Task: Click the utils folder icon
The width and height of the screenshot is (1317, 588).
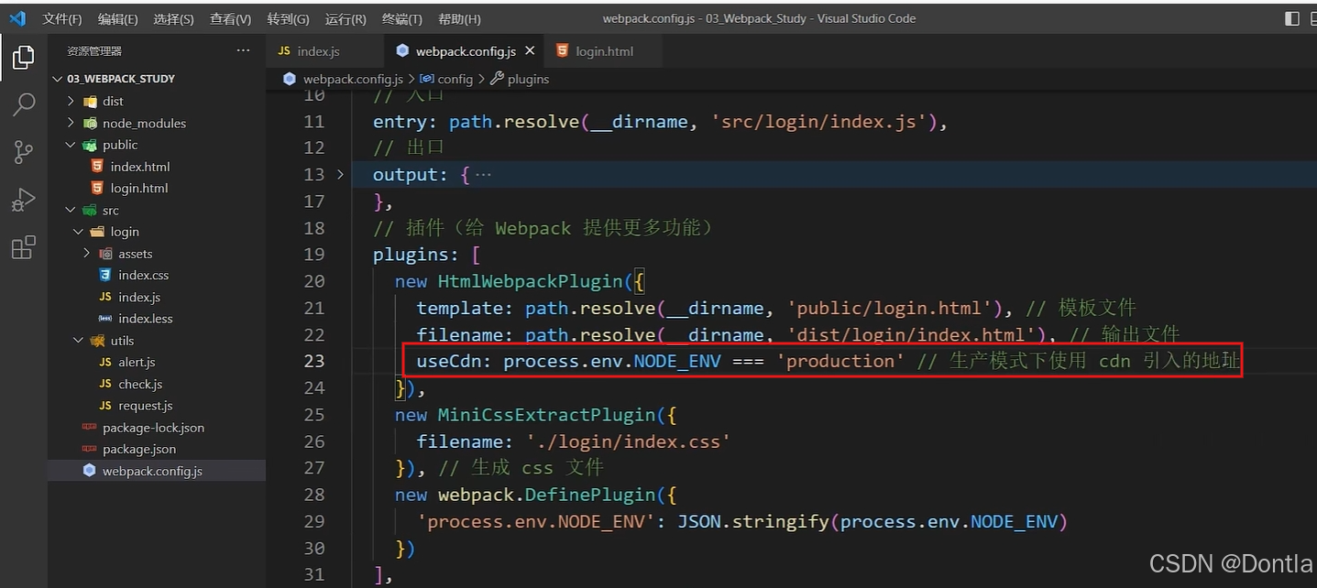Action: [x=97, y=341]
